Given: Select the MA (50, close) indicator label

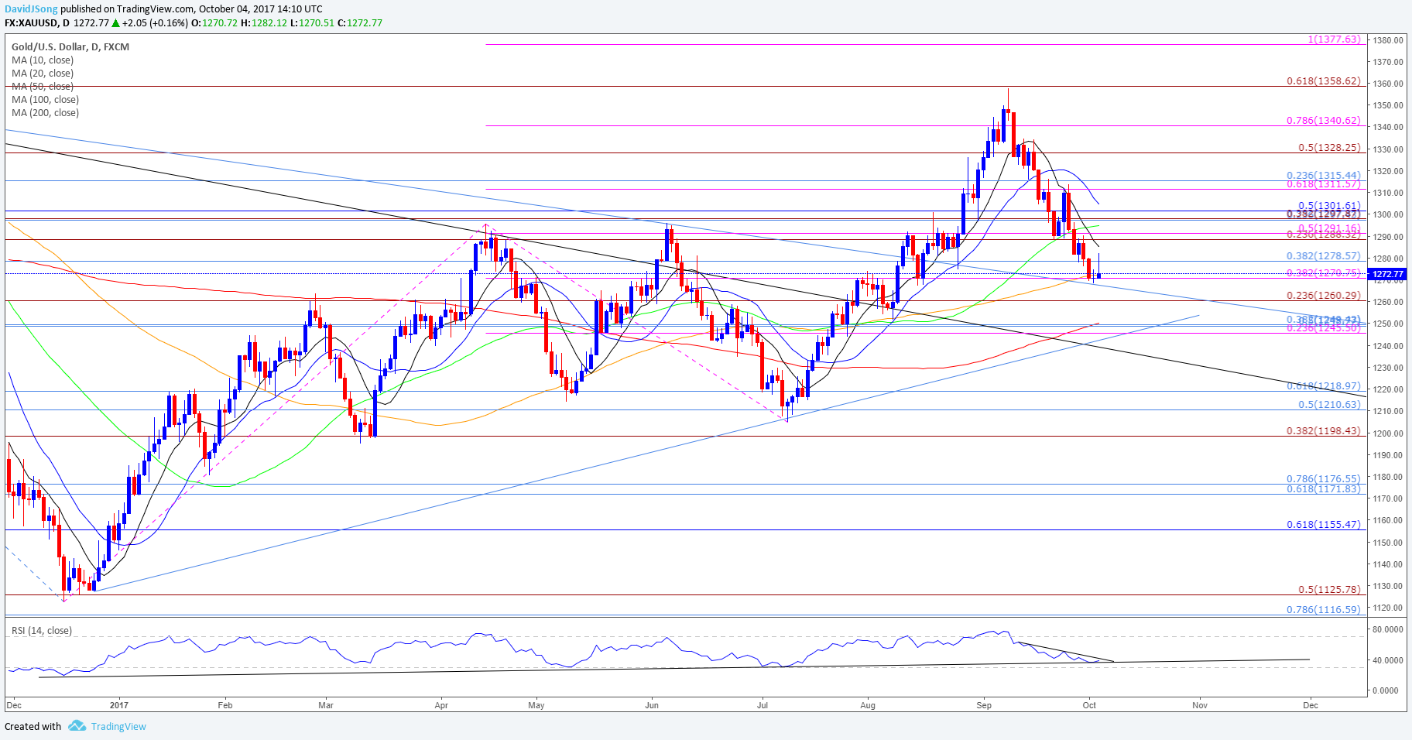Looking at the screenshot, I should pos(43,86).
